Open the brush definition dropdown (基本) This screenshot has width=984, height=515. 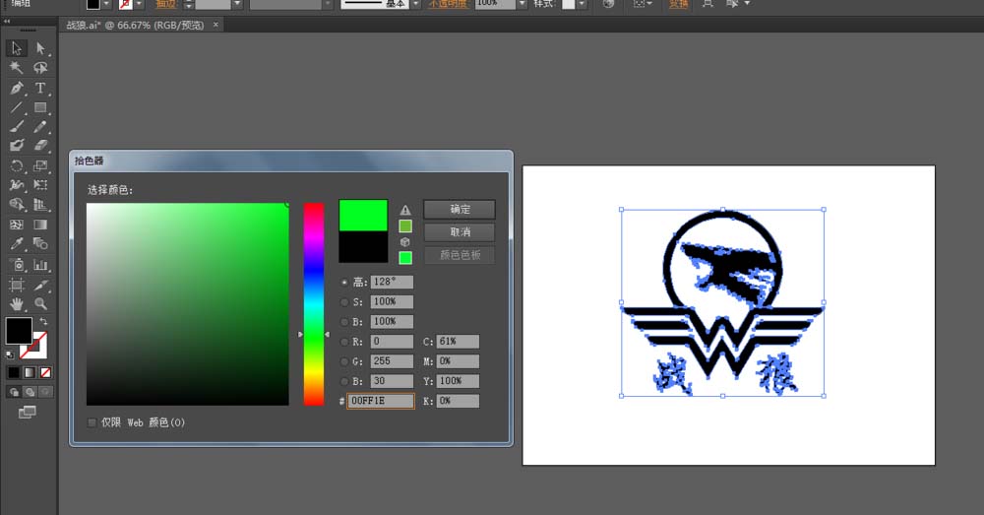[415, 4]
